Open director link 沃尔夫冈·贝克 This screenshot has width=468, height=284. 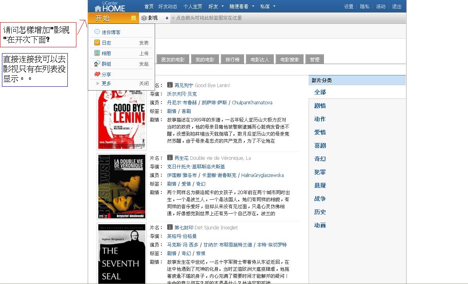(182, 94)
